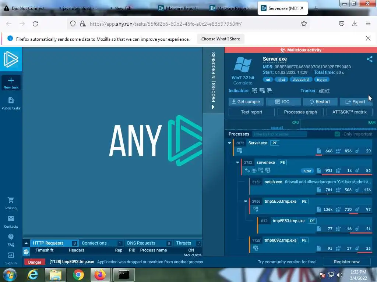The height and width of the screenshot is (282, 377).
Task: Switch to the Connections tab
Action: point(102,243)
